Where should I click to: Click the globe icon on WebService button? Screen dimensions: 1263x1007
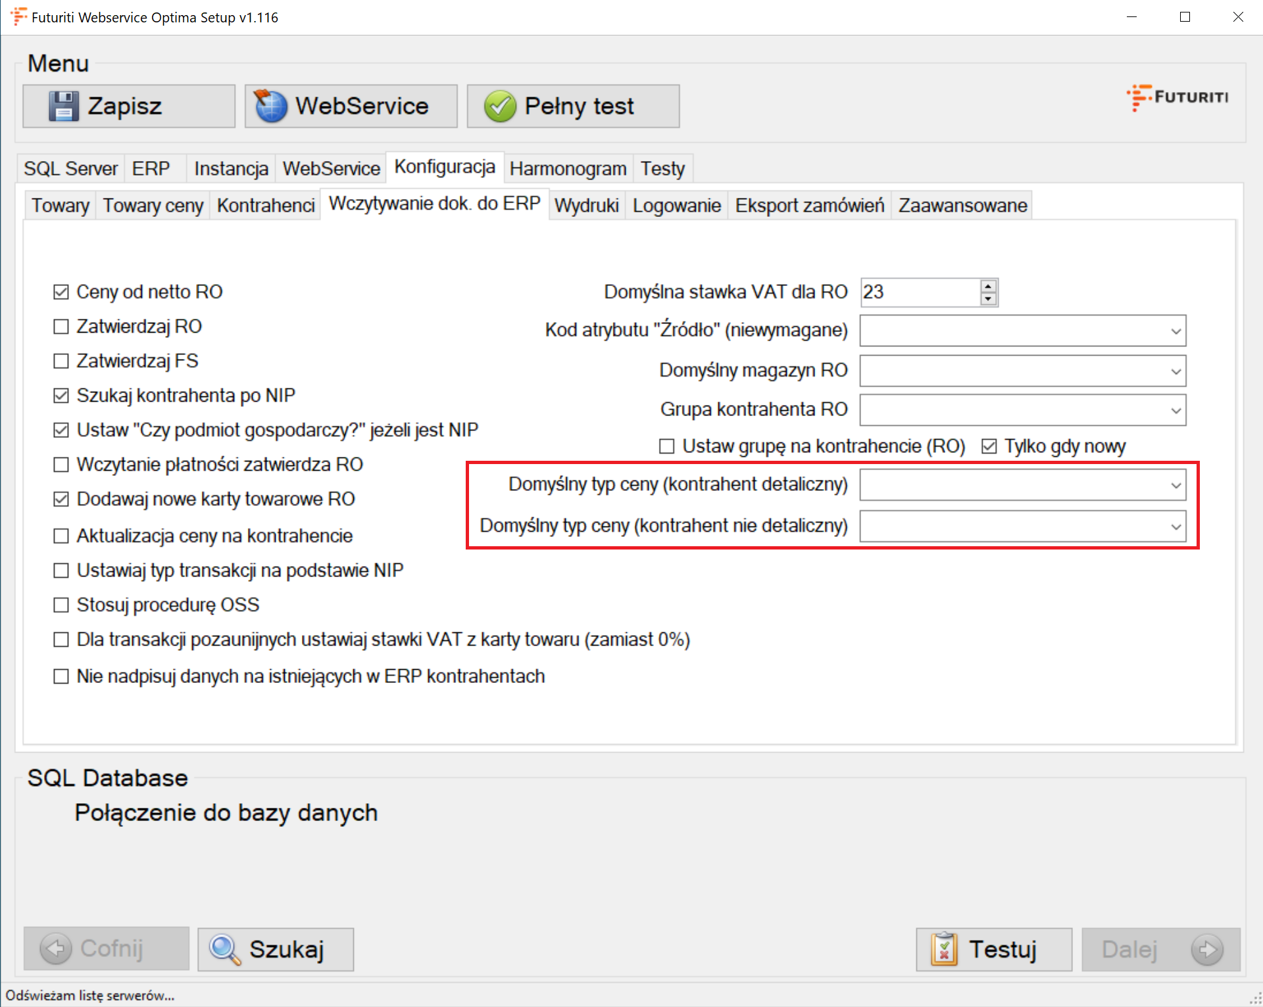(x=271, y=106)
